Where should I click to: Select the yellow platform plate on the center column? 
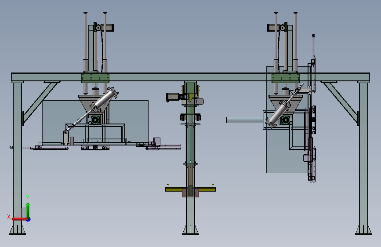[190, 189]
